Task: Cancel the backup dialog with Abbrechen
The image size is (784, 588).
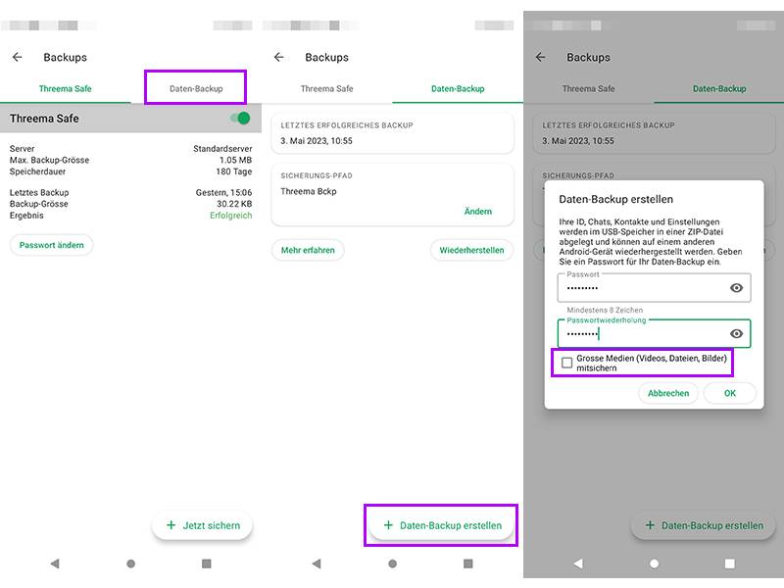Action: click(667, 393)
